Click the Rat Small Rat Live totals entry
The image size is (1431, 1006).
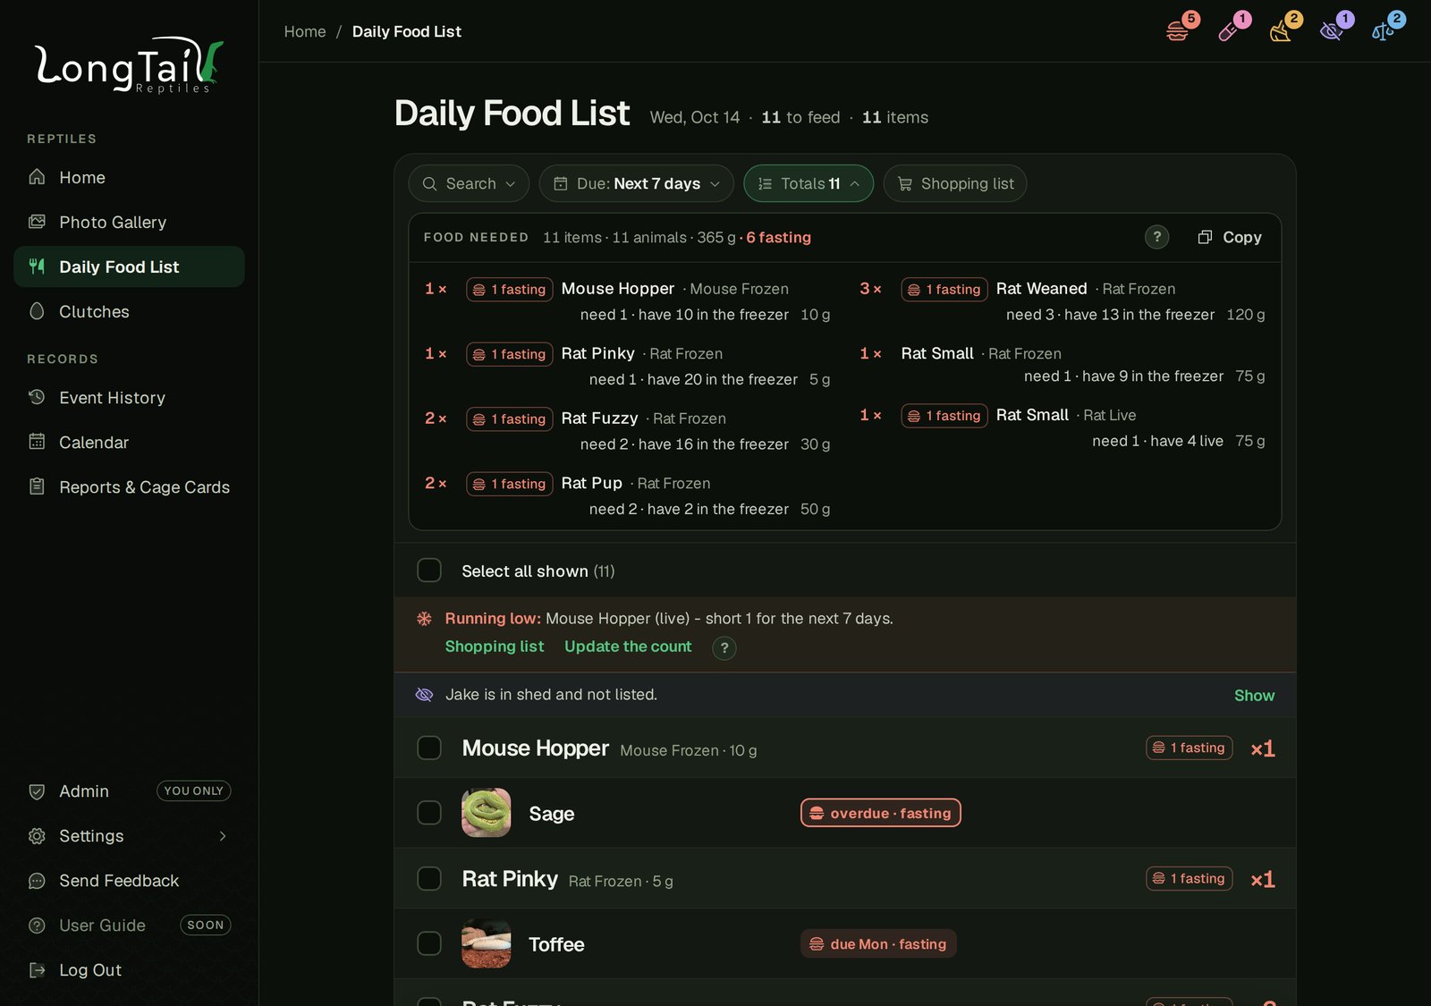[1063, 427]
